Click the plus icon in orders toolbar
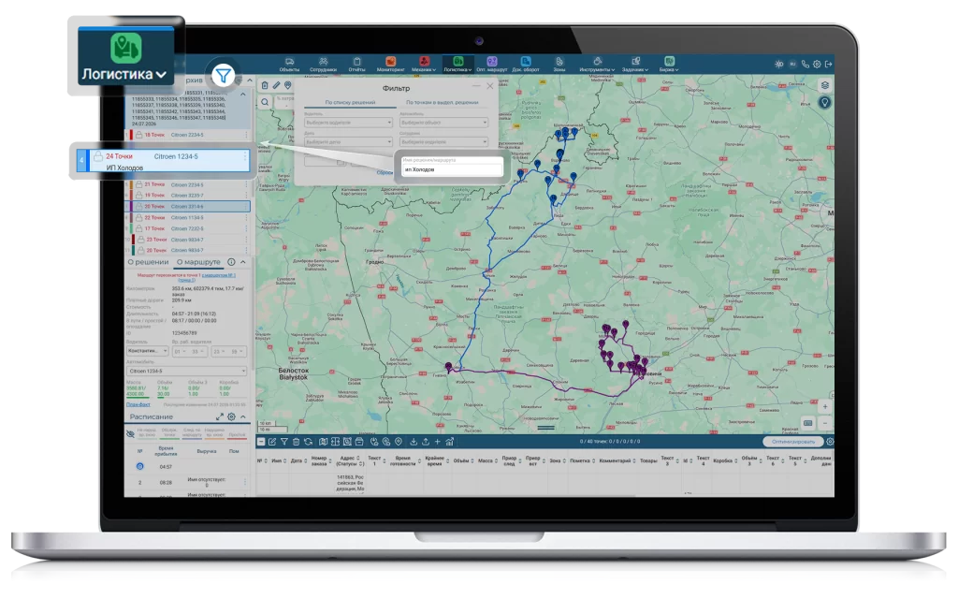 (x=437, y=442)
